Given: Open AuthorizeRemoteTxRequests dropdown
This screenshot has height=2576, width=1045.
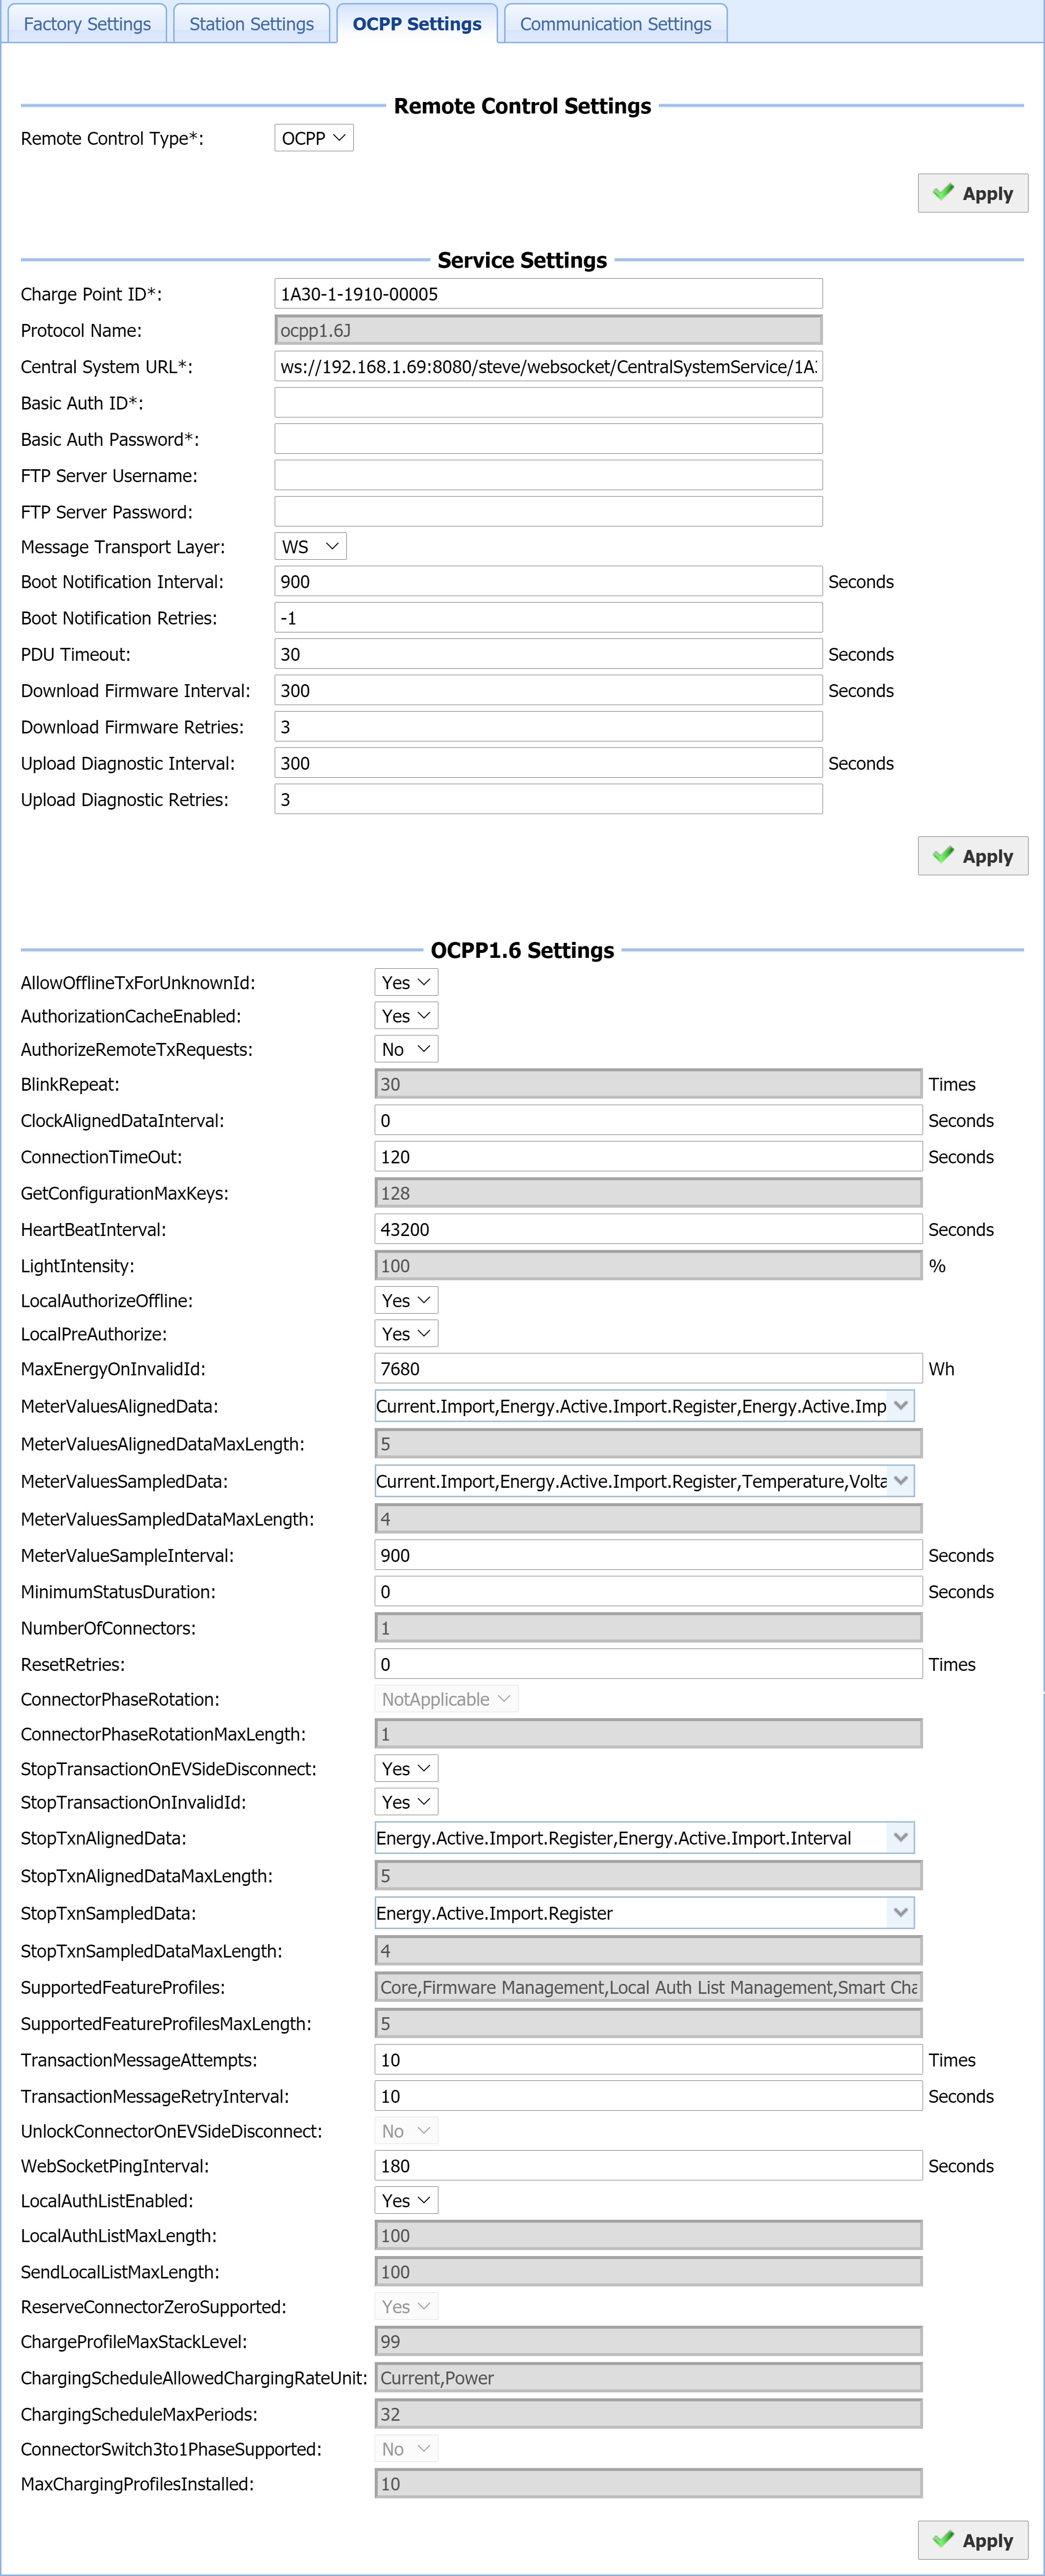Looking at the screenshot, I should click(x=406, y=1049).
